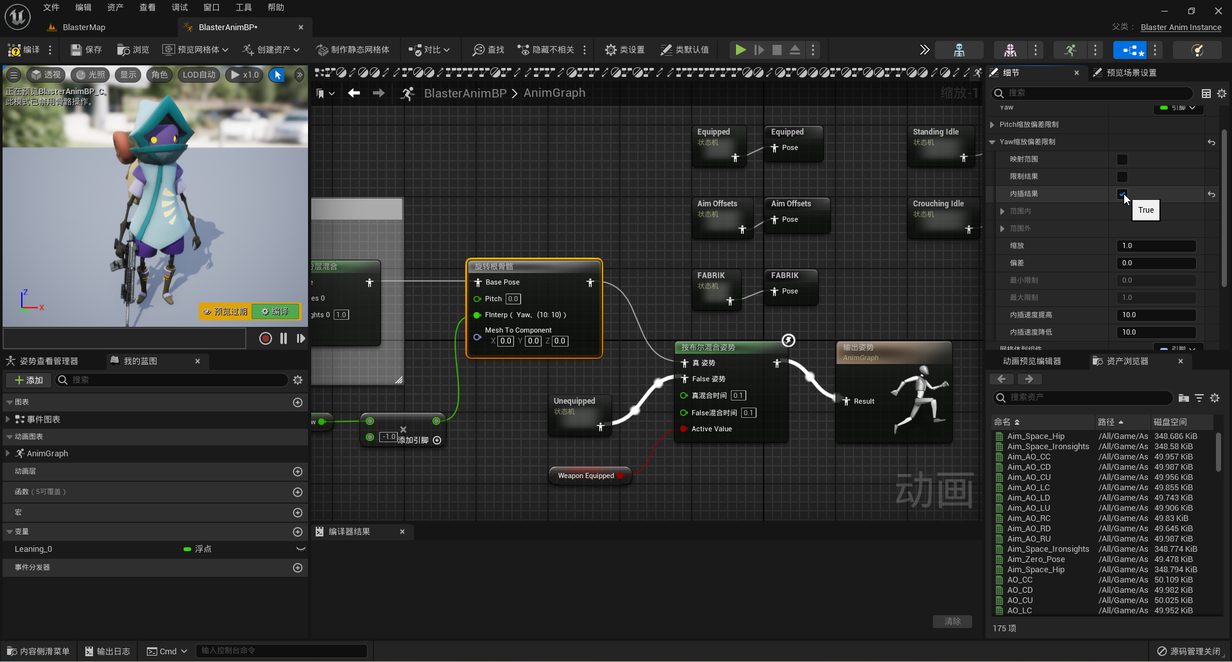Collapse the 变量 variables section

coord(10,532)
